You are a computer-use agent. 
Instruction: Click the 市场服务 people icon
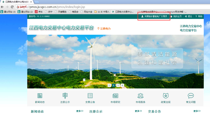tap(140, 96)
